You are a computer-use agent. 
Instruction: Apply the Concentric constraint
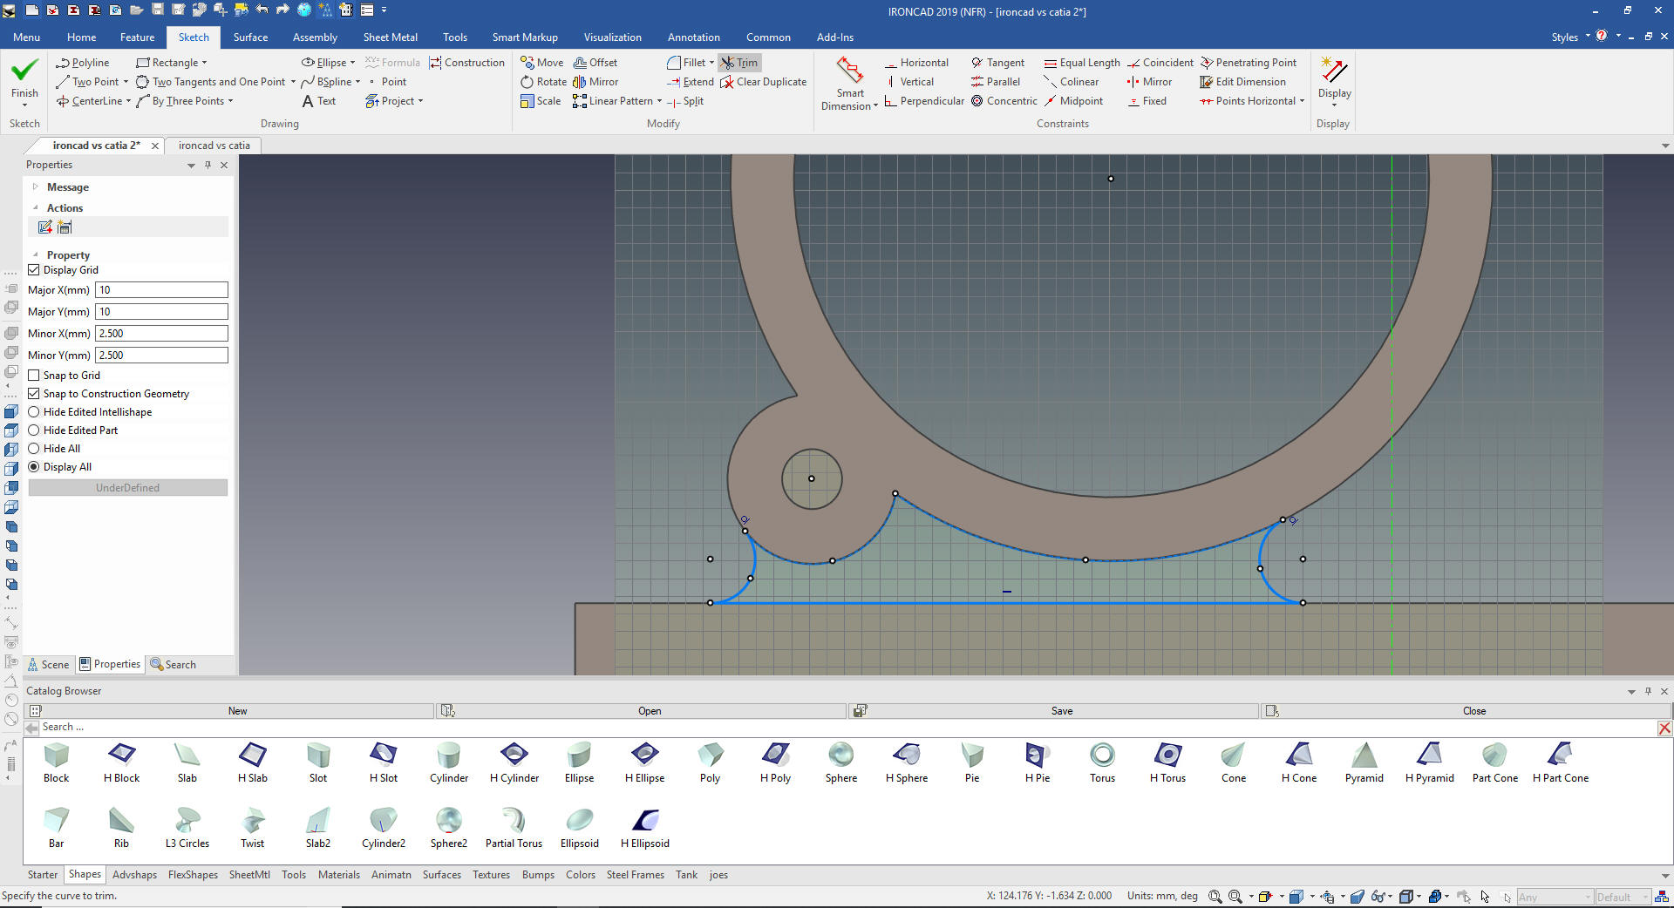(1004, 101)
